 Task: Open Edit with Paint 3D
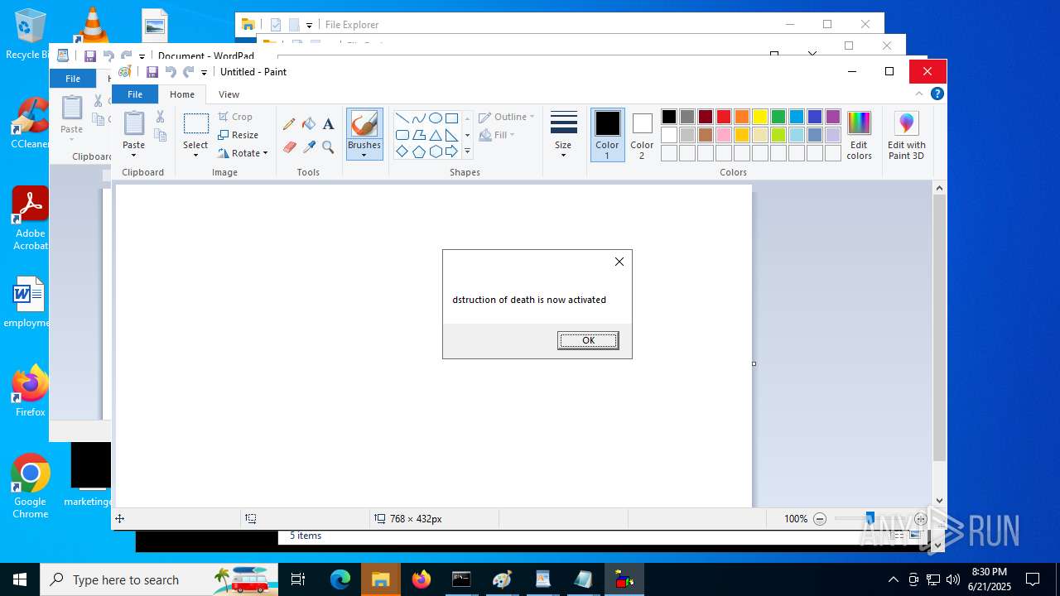907,136
